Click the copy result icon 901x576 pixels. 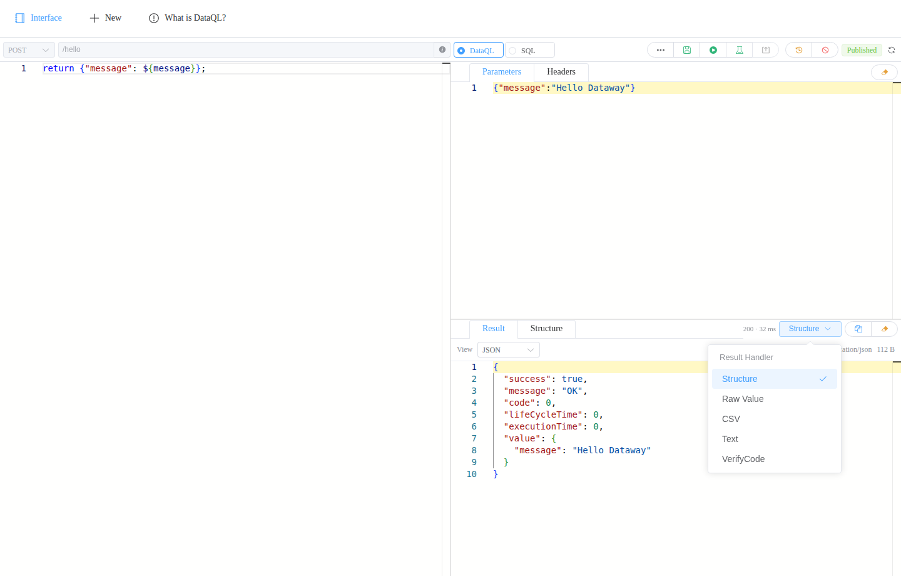point(858,329)
